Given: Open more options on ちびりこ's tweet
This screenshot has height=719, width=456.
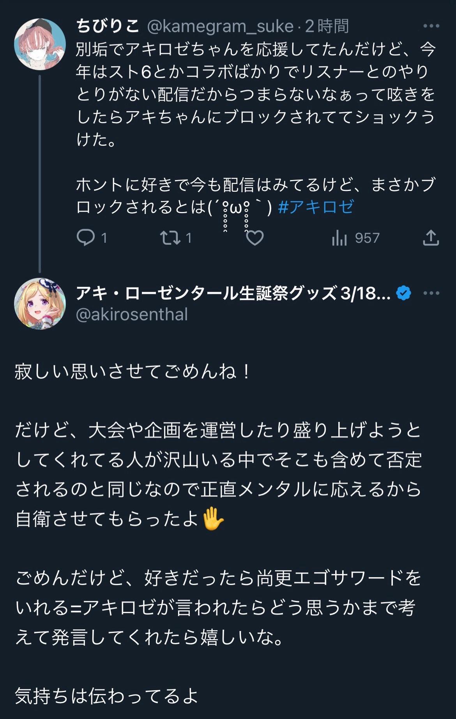Looking at the screenshot, I should pyautogui.click(x=431, y=26).
